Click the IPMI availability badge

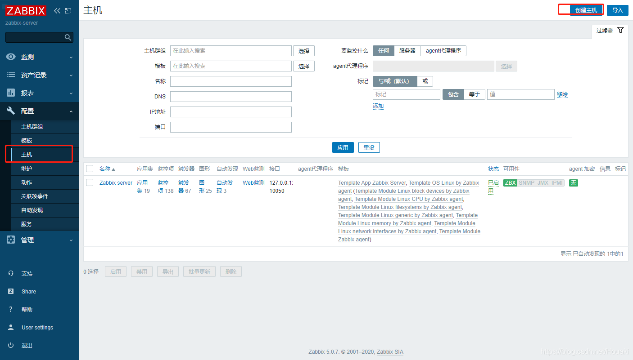[557, 183]
